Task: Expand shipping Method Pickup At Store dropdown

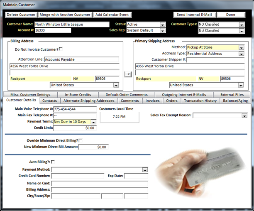Action: tap(241, 47)
